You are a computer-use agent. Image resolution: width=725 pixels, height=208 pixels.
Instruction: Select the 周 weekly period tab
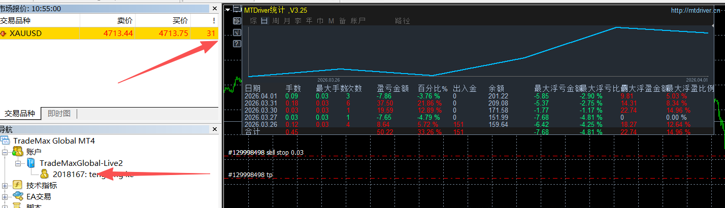(x=275, y=21)
